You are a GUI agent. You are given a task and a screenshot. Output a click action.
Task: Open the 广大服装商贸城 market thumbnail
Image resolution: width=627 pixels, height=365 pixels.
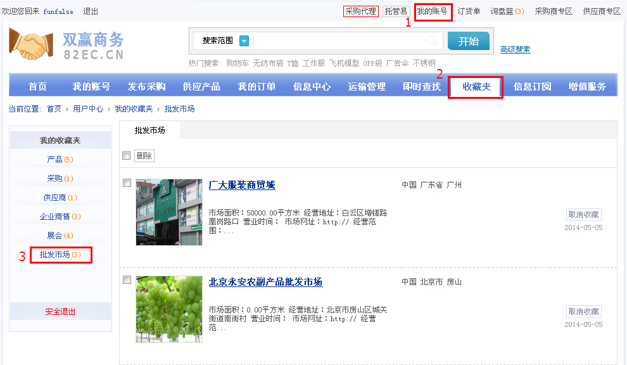(x=168, y=212)
